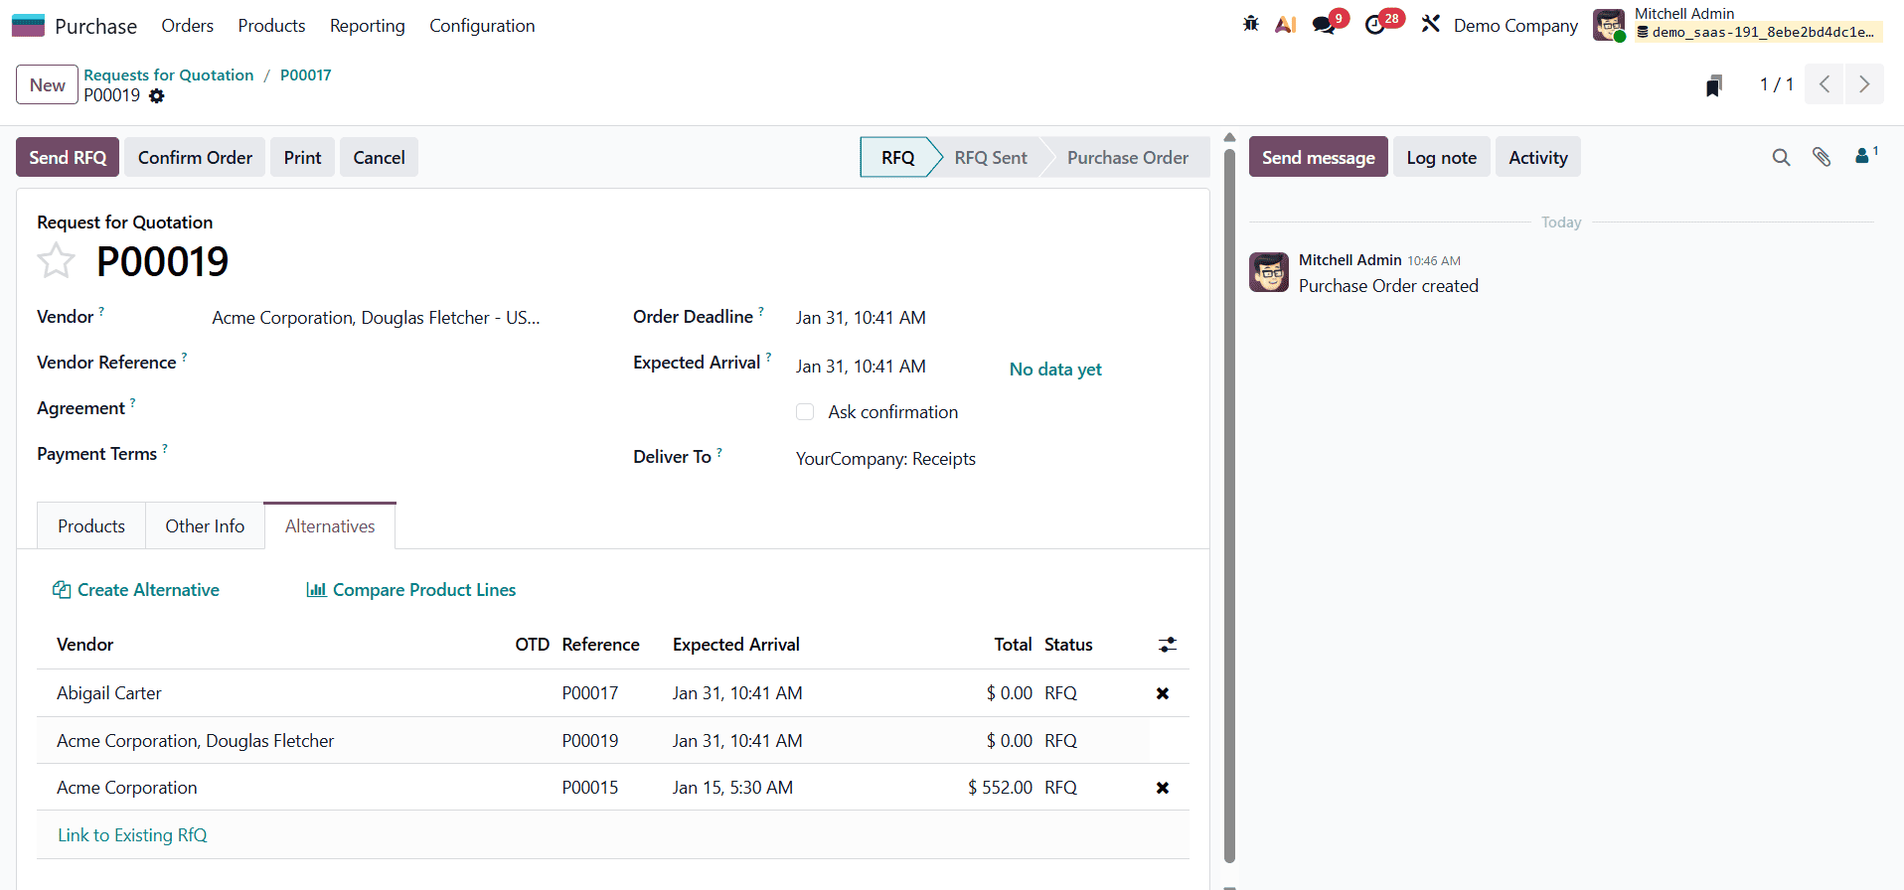Click the bookmark icon near the pager
Image resolution: width=1904 pixels, height=890 pixels.
[1714, 86]
